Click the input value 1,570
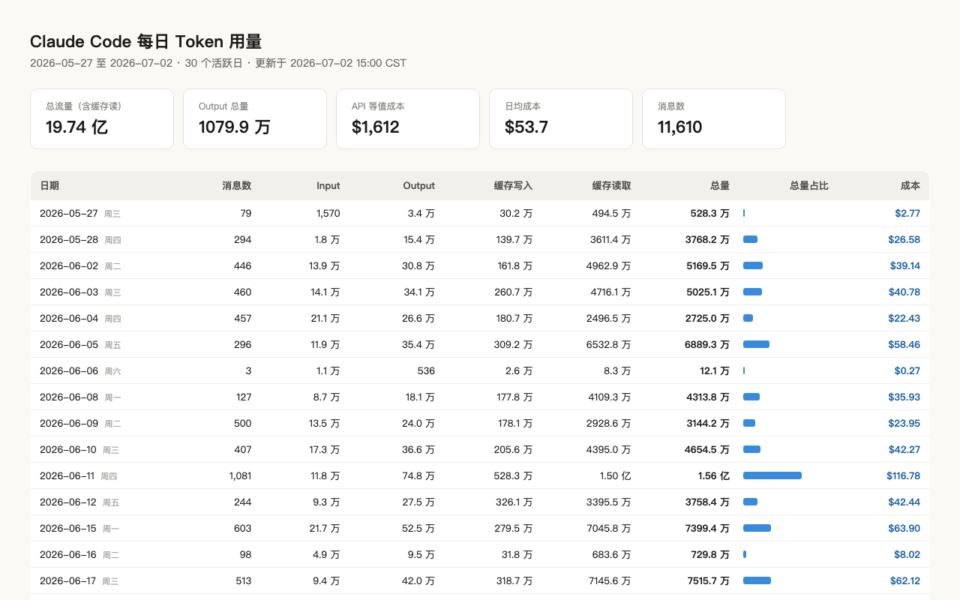The height and width of the screenshot is (600, 960). pos(328,213)
